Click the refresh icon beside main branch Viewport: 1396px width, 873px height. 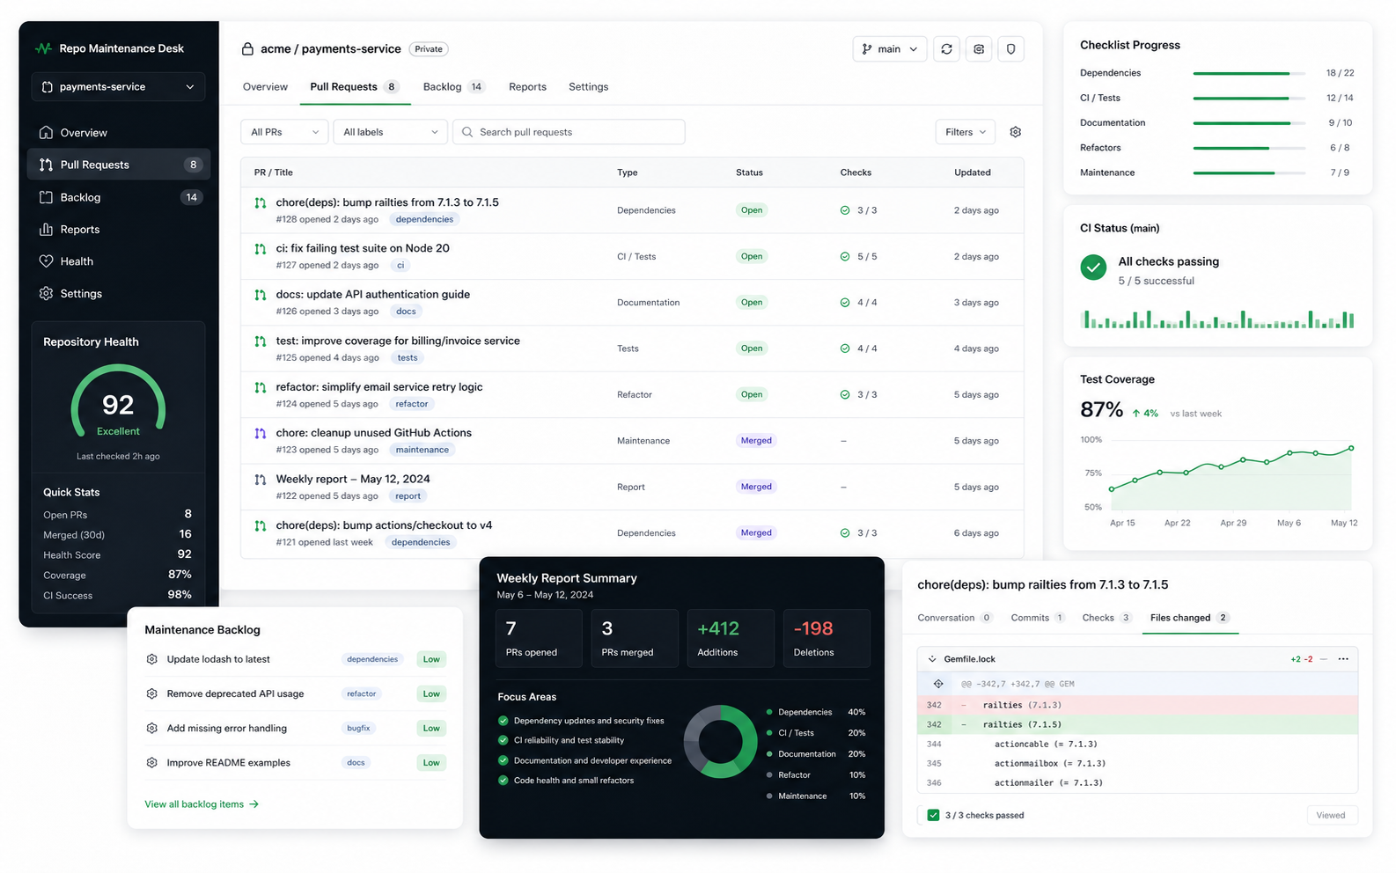[x=946, y=49]
